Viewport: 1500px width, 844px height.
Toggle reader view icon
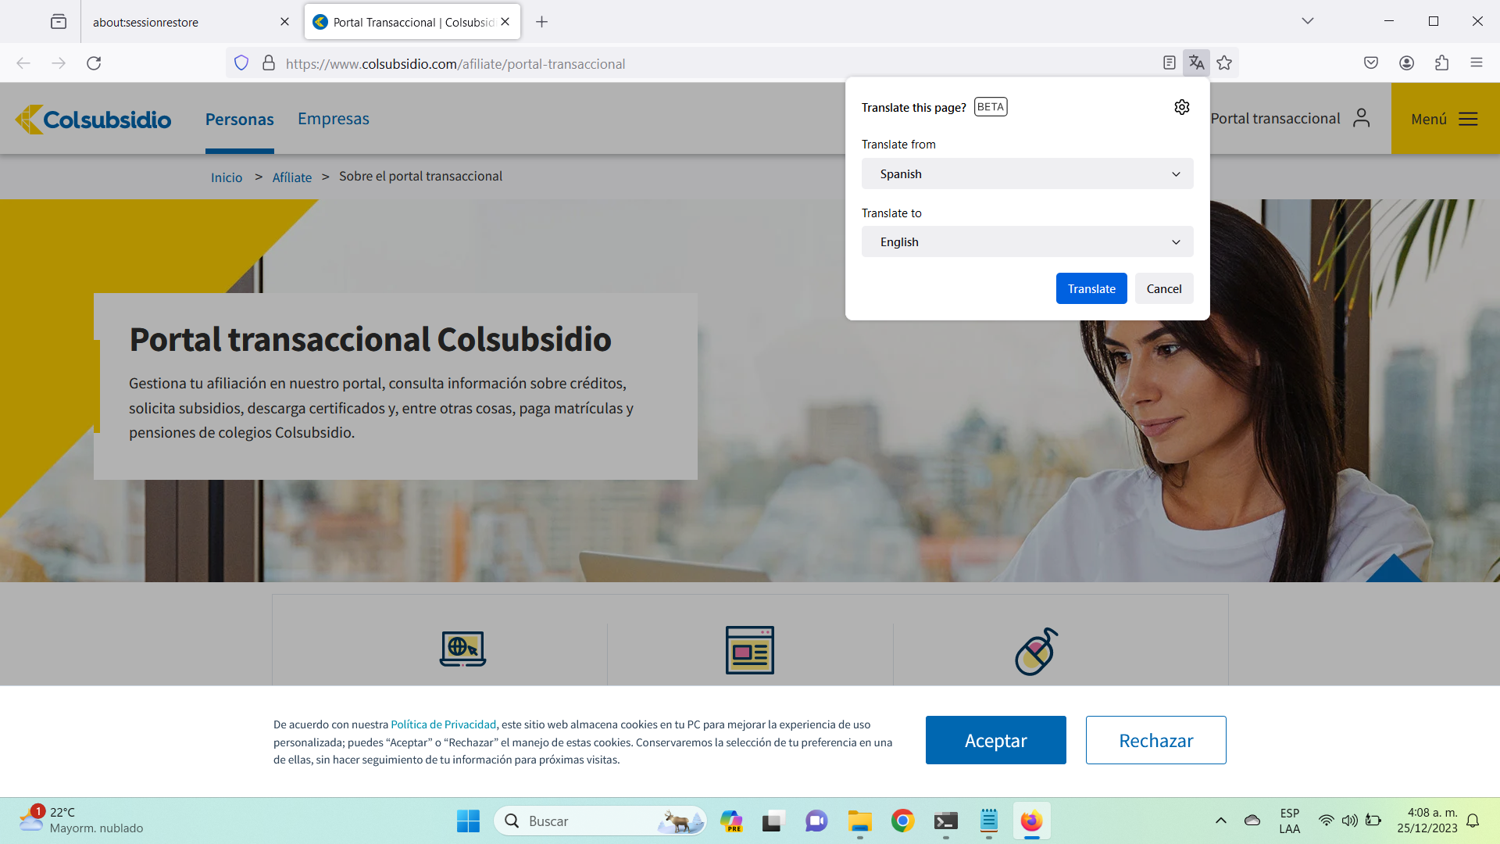click(x=1169, y=63)
